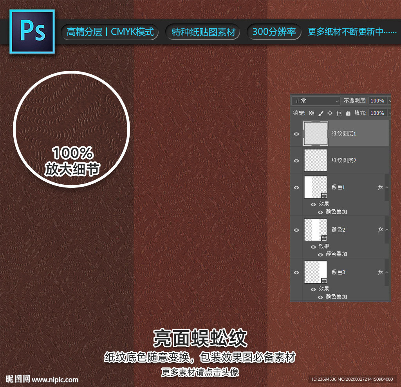This screenshot has height=387, width=401.
Task: Toggle visibility of 颜色2 layer
Action: coord(296,230)
